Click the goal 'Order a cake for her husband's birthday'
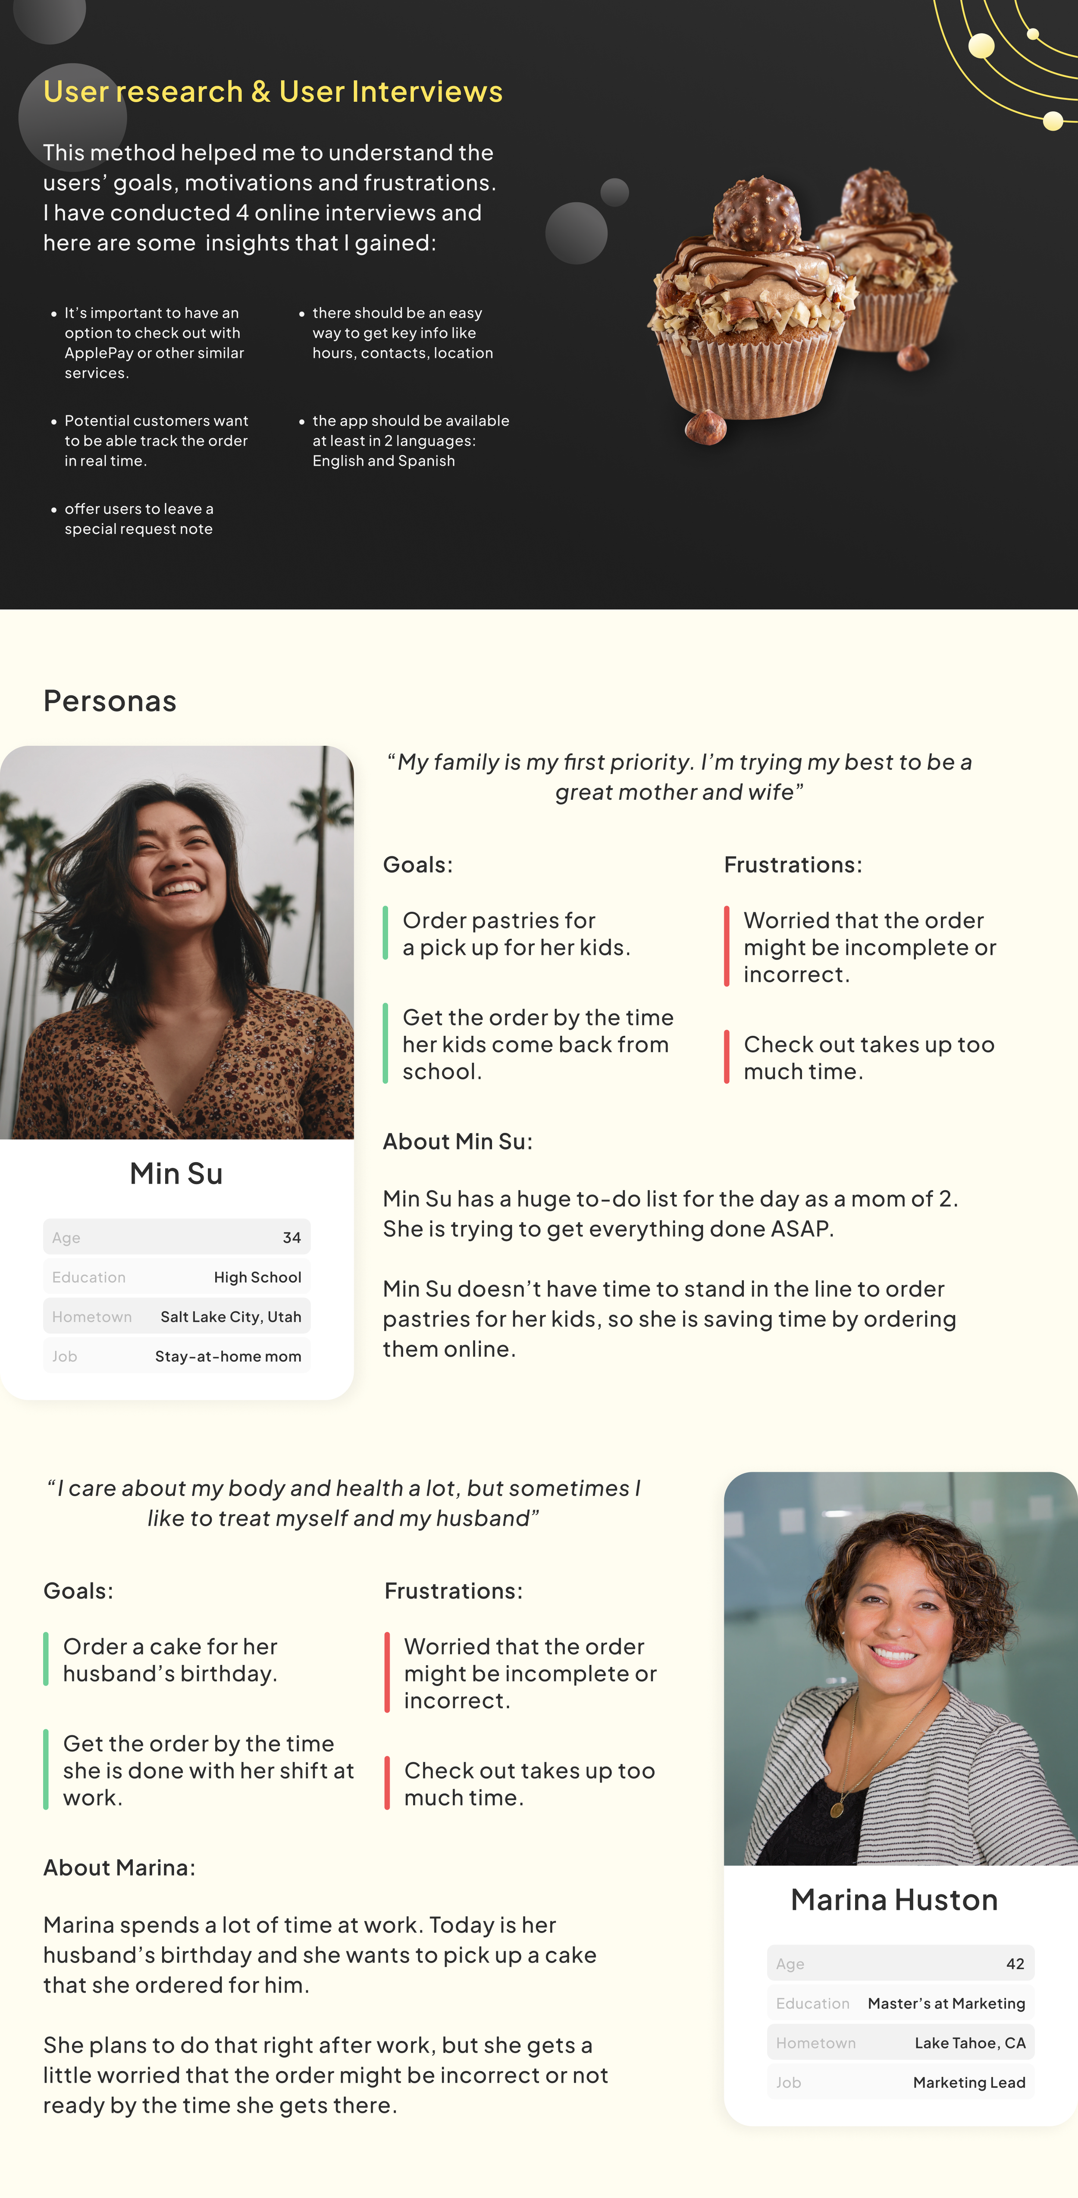 click(x=170, y=1660)
